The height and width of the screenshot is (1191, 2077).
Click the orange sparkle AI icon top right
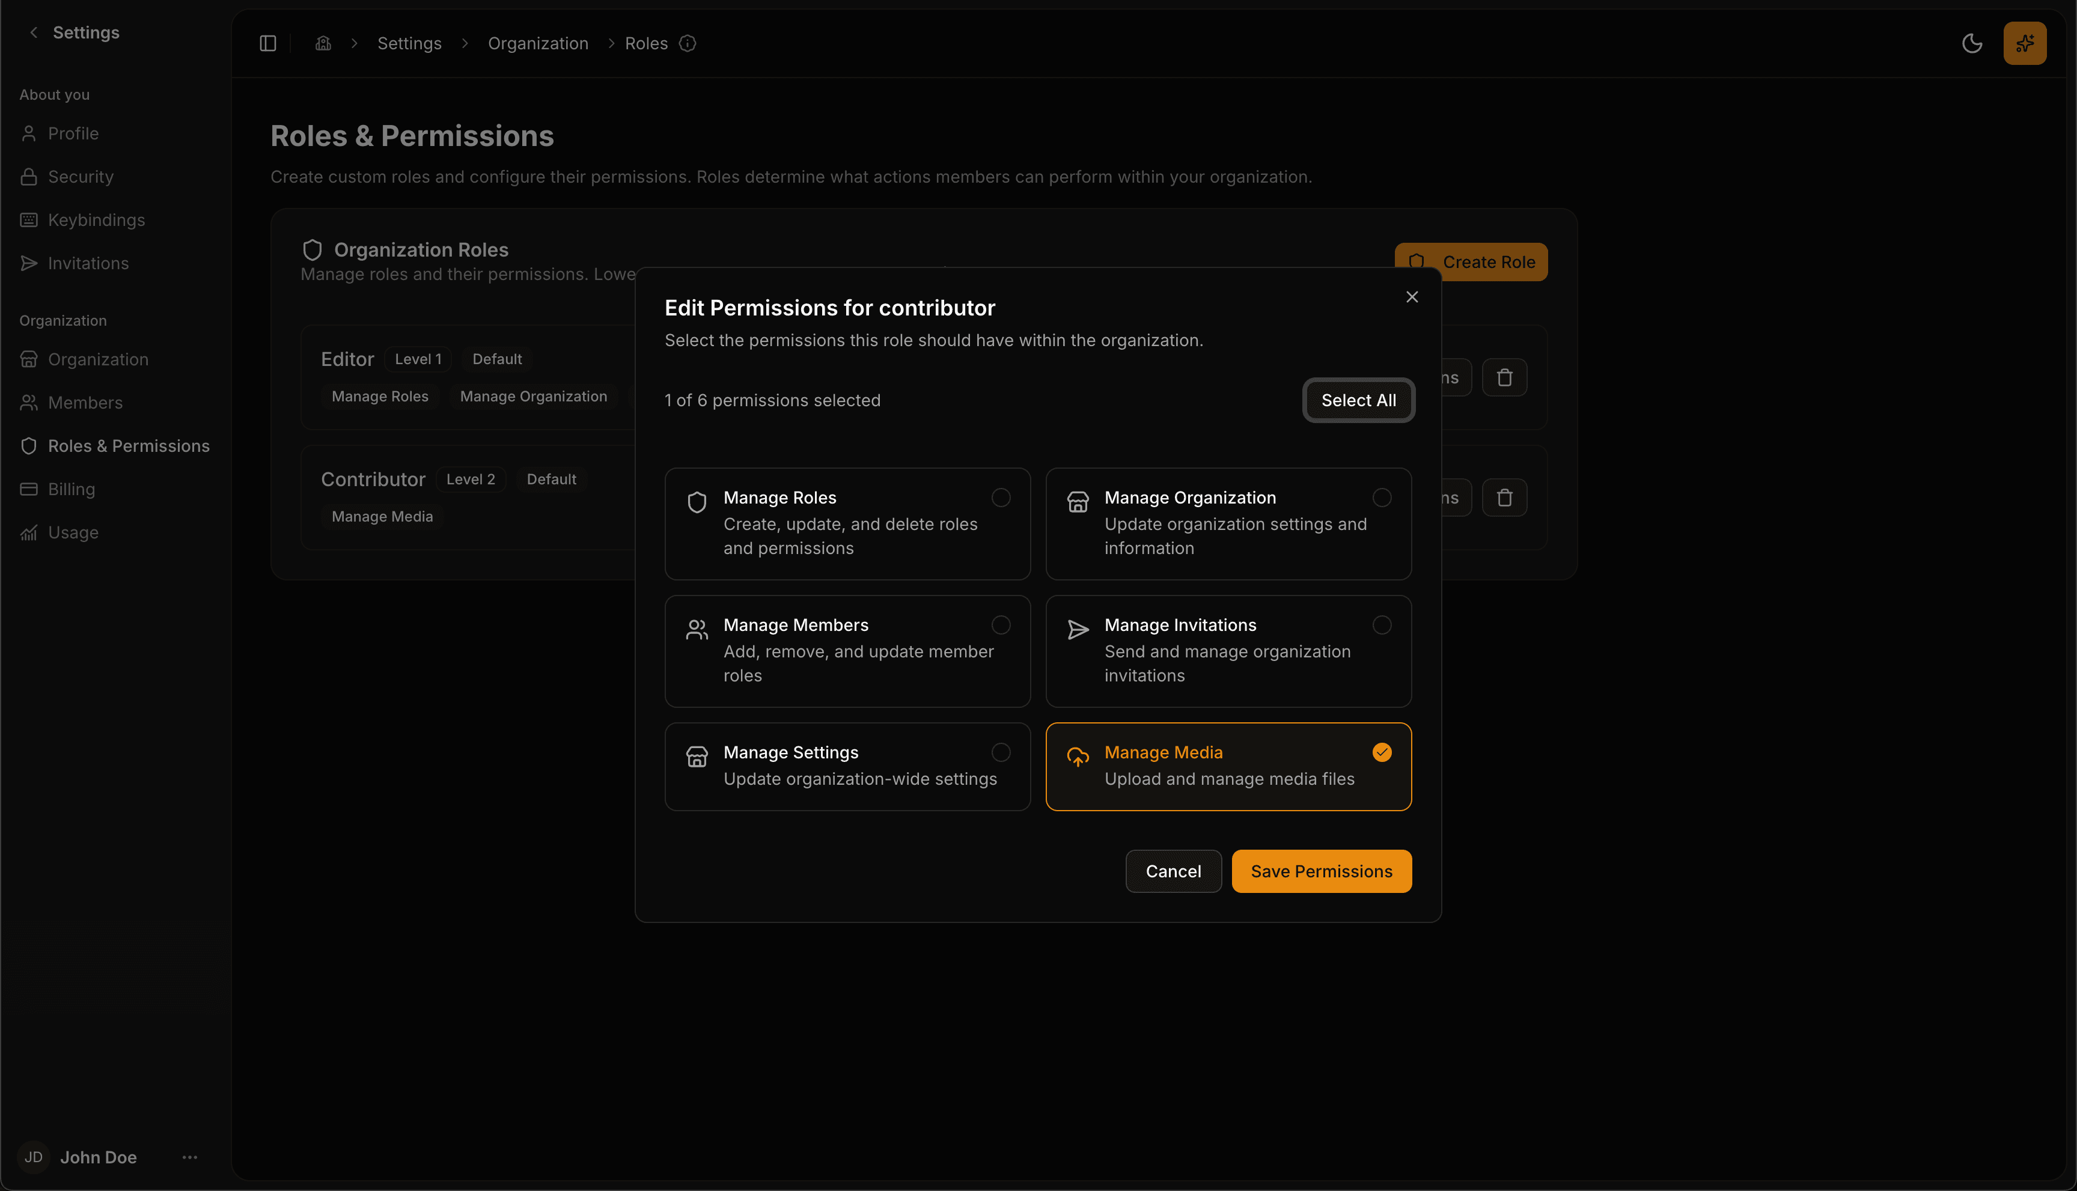(x=2025, y=43)
